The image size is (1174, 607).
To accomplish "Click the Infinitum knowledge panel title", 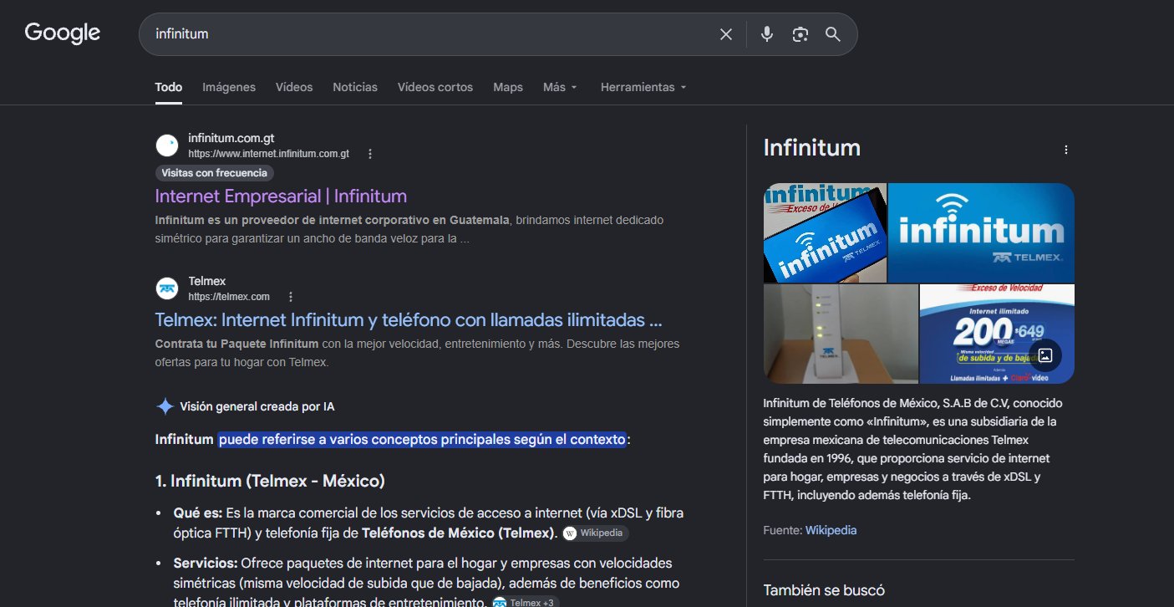I will pyautogui.click(x=812, y=148).
